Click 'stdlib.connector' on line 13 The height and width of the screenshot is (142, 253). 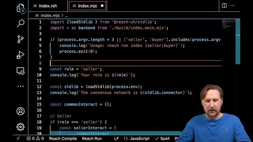pyautogui.click(x=164, y=93)
